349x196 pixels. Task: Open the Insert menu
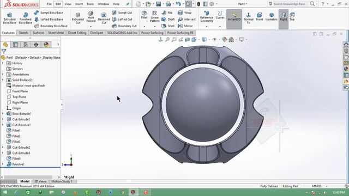(x=79, y=4)
